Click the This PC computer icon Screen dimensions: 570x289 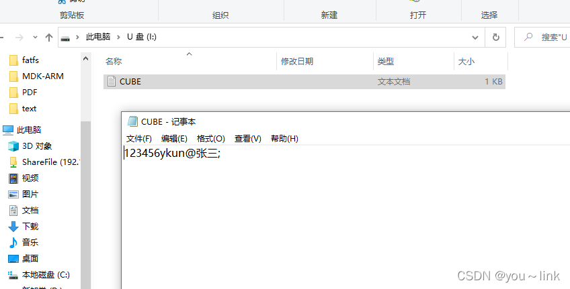(8, 130)
